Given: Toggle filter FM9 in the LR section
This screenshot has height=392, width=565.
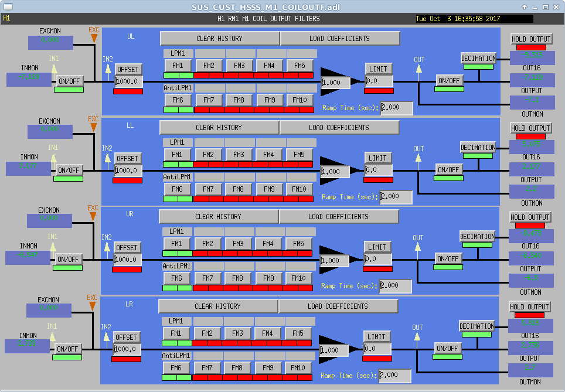Looking at the screenshot, I should (x=268, y=368).
